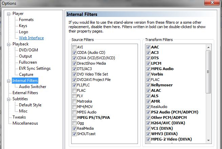Collapse the Subtitles tree node
The width and height of the screenshot is (222, 149).
[8, 99]
